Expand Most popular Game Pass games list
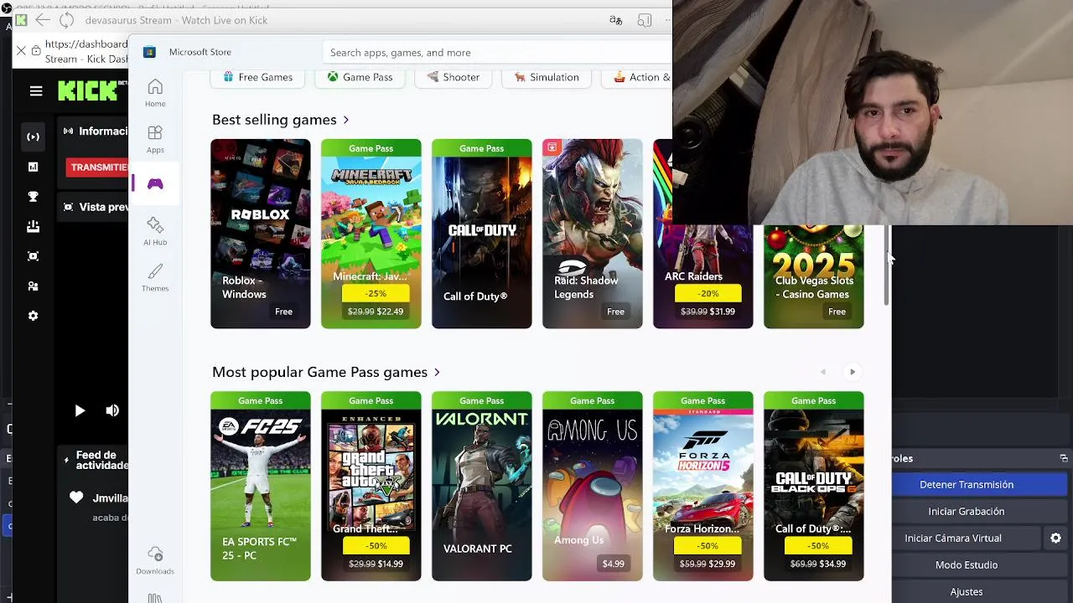The height and width of the screenshot is (603, 1073). [437, 372]
